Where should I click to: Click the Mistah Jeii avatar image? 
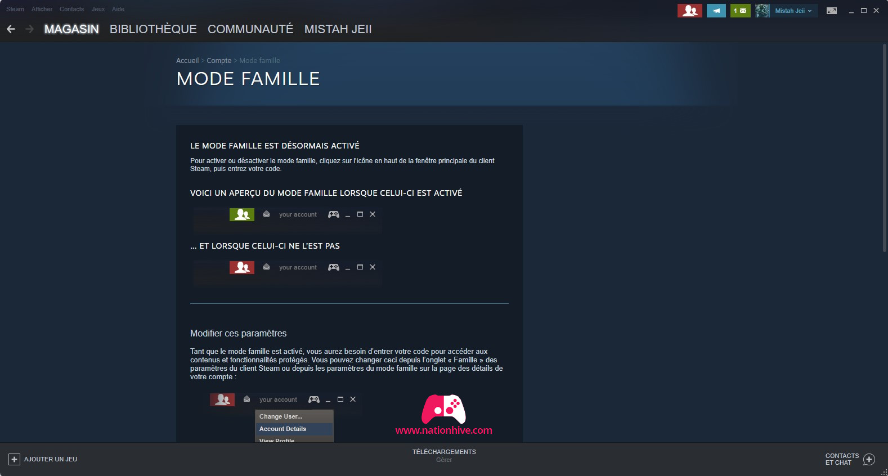pyautogui.click(x=763, y=11)
